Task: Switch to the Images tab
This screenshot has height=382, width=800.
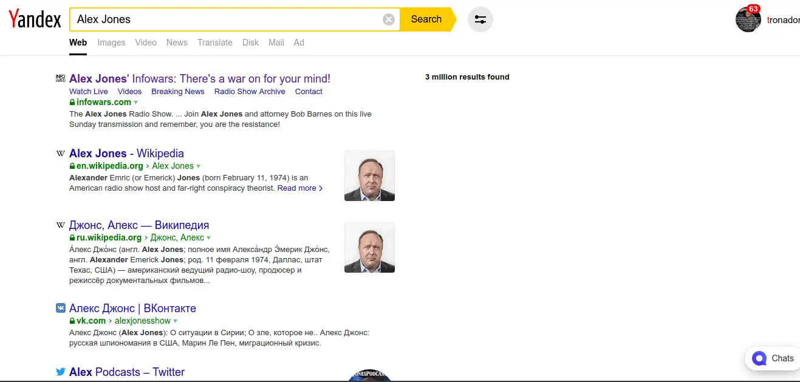Action: pyautogui.click(x=111, y=43)
